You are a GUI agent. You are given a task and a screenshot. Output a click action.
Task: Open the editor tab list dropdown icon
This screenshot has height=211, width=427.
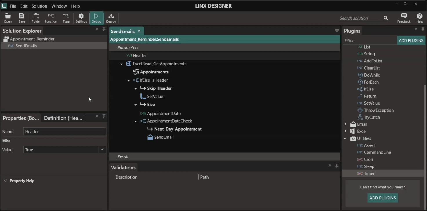(337, 30)
